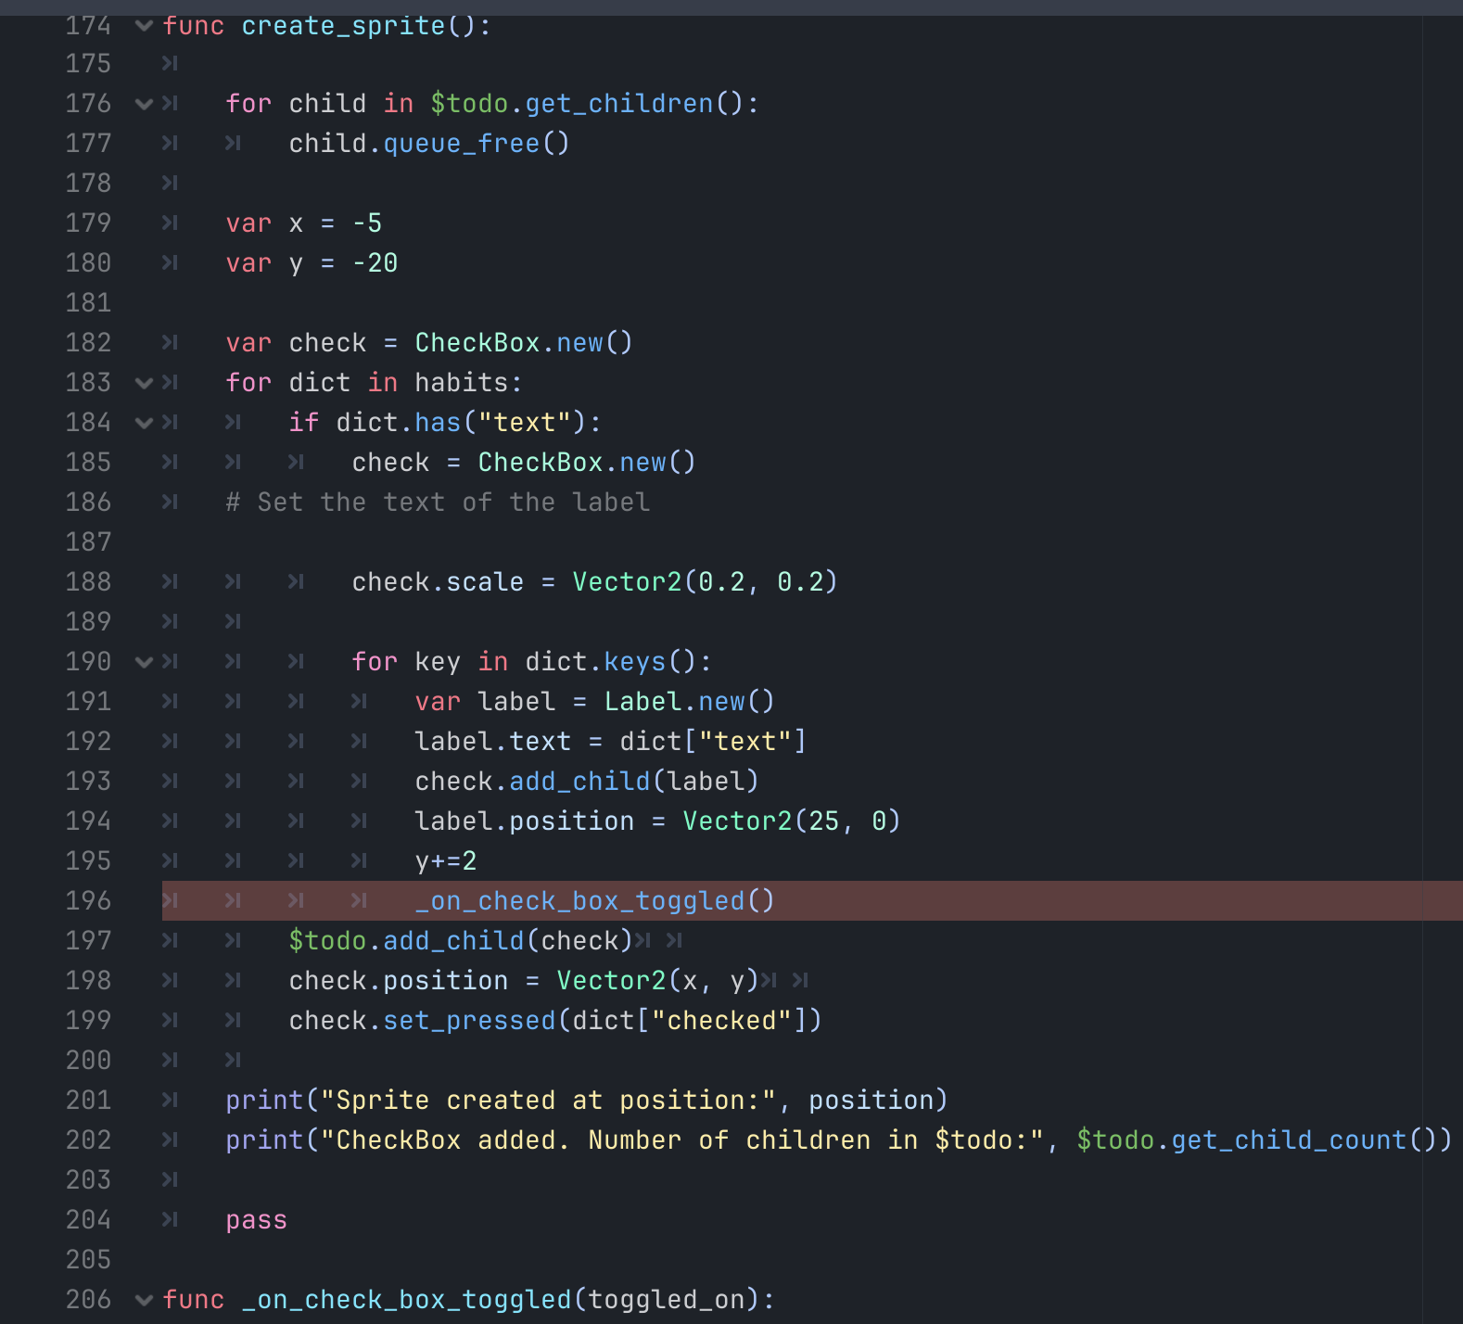Click 'Label' class on line 191
The height and width of the screenshot is (1324, 1463).
click(x=642, y=701)
